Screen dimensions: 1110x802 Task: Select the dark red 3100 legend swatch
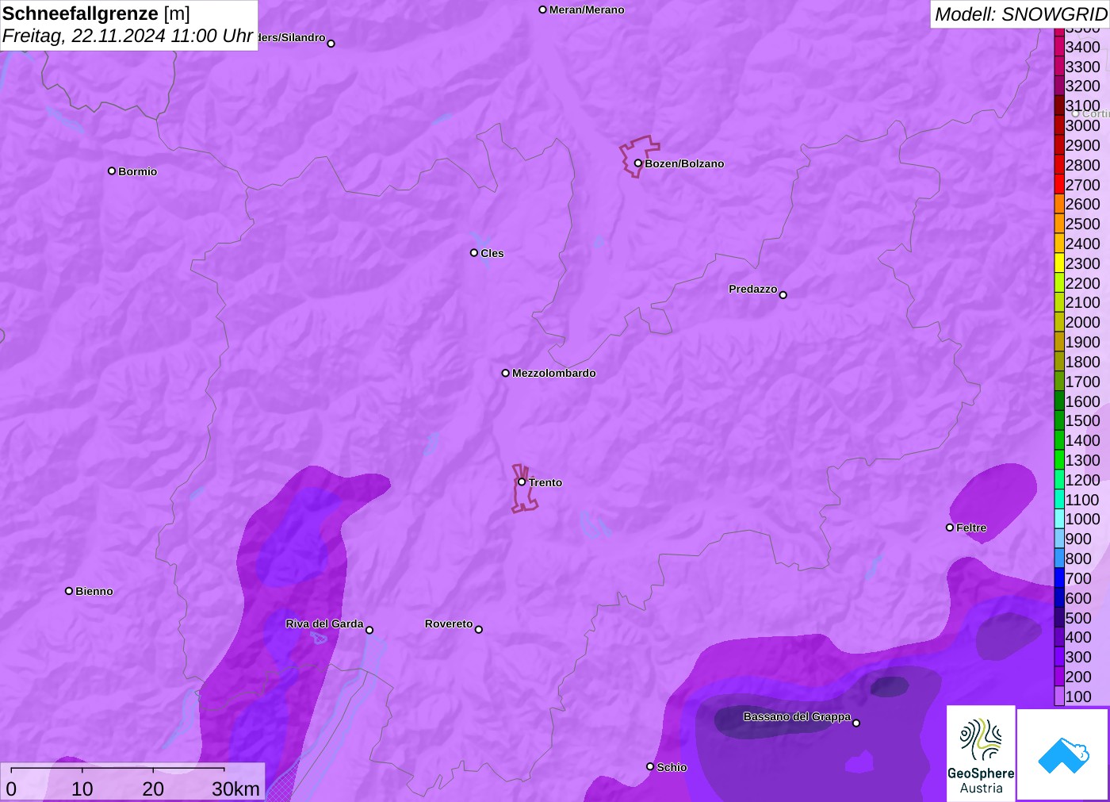click(x=1059, y=106)
